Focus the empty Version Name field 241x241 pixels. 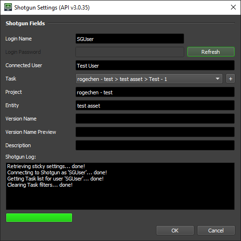[155, 119]
